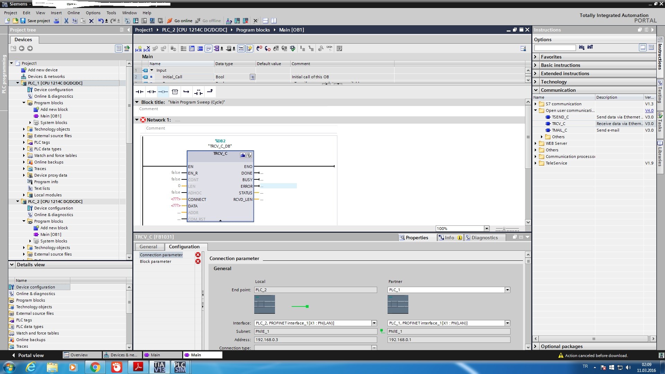Open Adobe Reader from the taskbar

[139, 367]
